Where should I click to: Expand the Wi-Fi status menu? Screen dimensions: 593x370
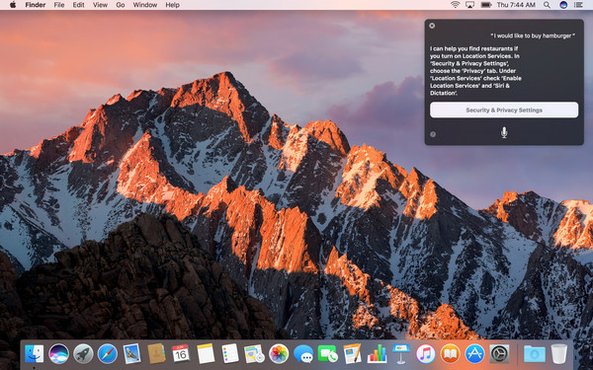click(456, 5)
